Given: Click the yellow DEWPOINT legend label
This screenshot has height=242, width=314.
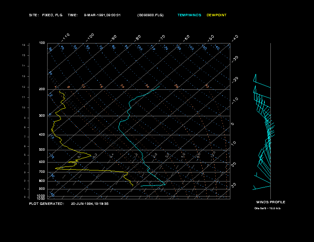Looking at the screenshot, I should 216,15.
